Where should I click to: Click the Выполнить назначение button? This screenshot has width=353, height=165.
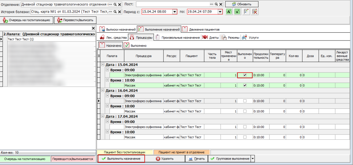tap(121, 159)
